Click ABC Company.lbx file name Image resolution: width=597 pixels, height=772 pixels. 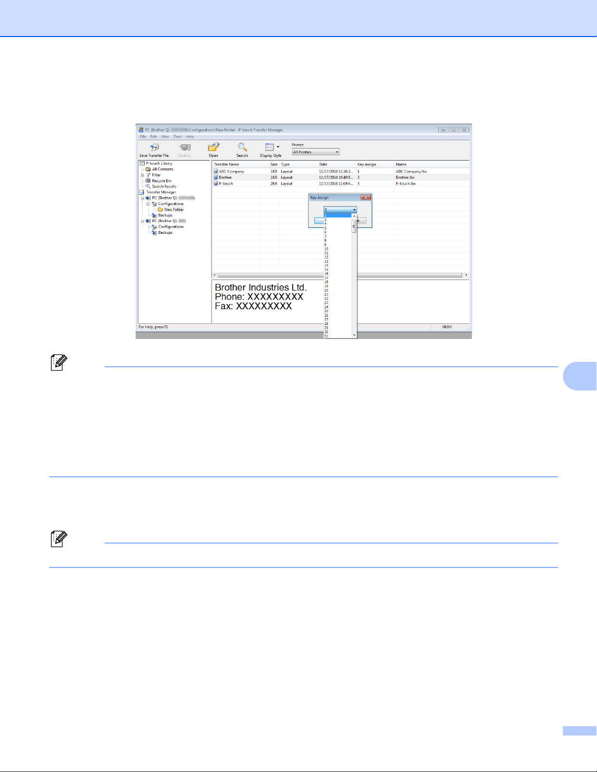pyautogui.click(x=411, y=171)
